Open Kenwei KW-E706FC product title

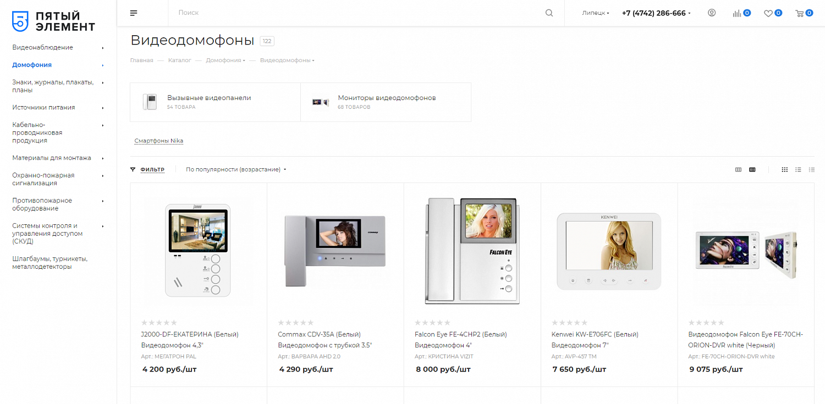click(x=595, y=340)
